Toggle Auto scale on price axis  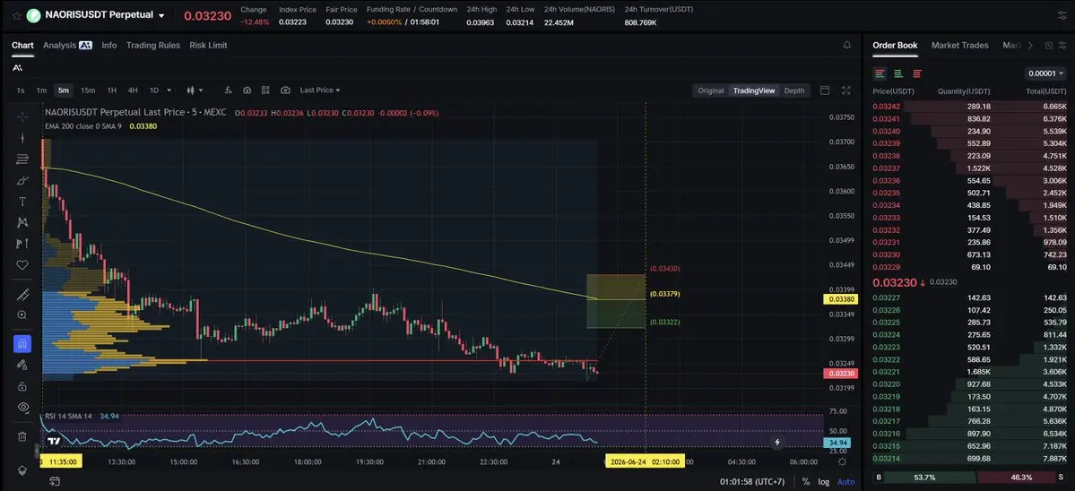[846, 481]
